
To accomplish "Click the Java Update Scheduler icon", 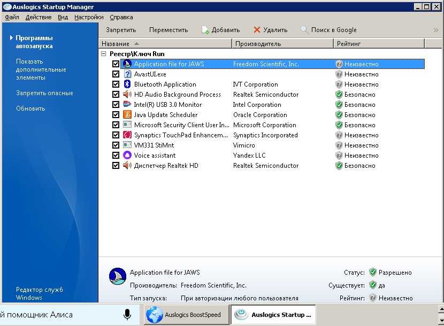I will pyautogui.click(x=127, y=115).
